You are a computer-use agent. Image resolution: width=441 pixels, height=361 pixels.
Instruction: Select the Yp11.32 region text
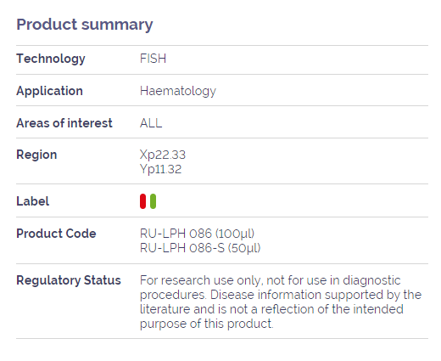[x=160, y=169]
